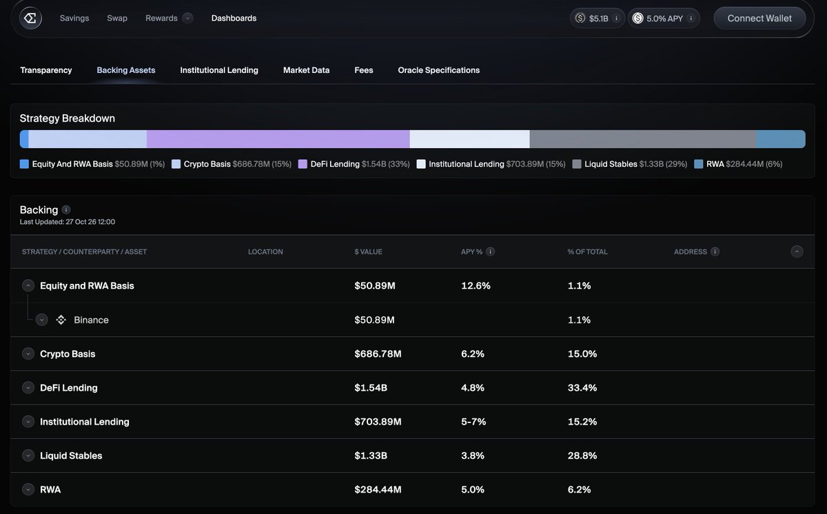Click the Last Updated timestamp text

(68, 222)
